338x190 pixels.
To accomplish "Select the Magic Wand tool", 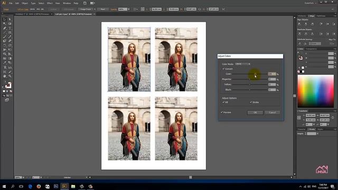I will [x=5, y=24].
